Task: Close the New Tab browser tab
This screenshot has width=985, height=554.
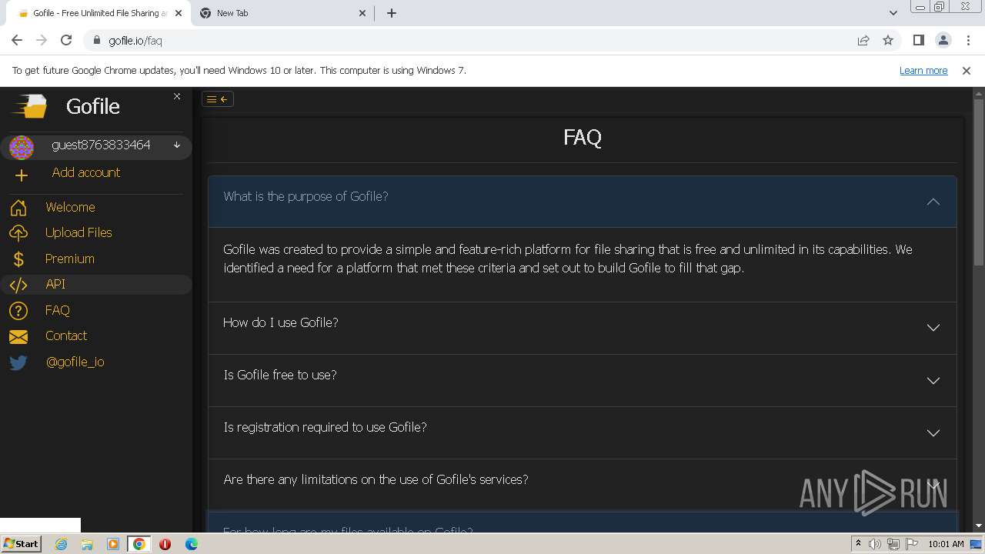Action: pyautogui.click(x=363, y=13)
